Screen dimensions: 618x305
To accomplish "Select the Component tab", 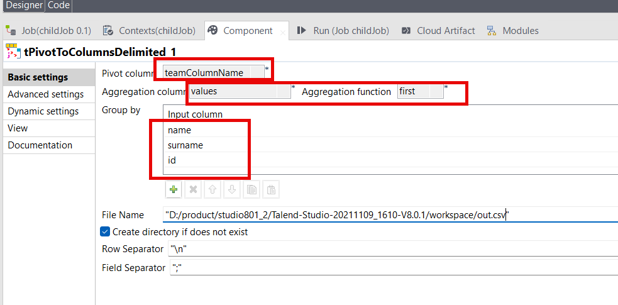I will click(x=246, y=31).
